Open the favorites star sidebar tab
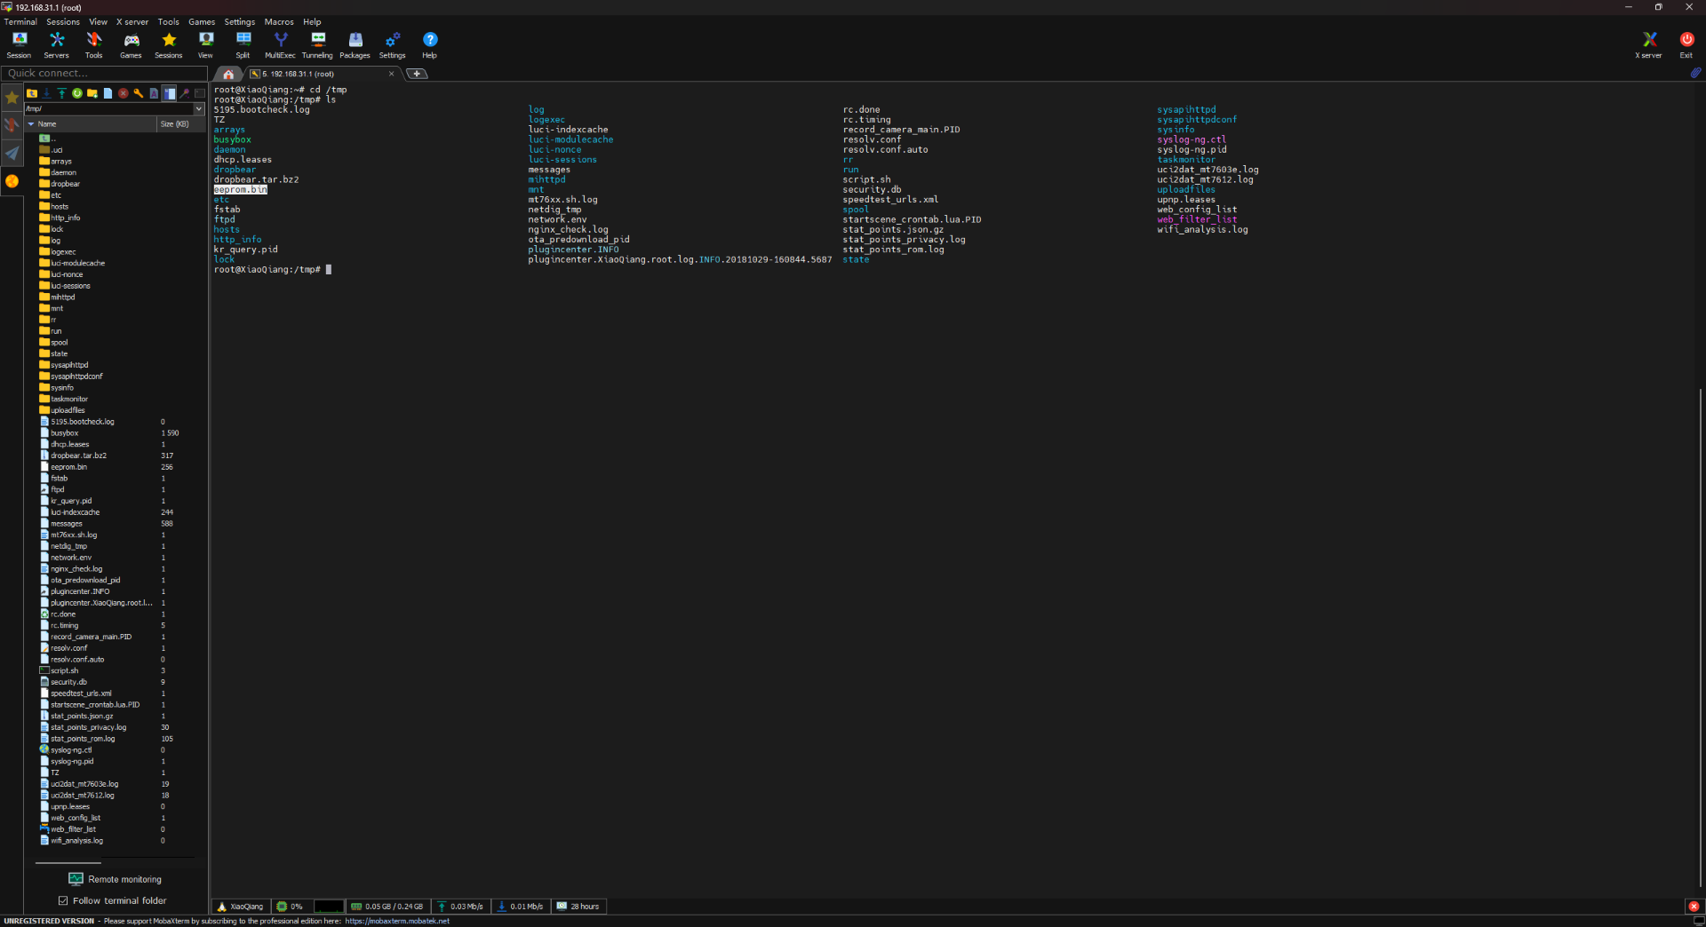The width and height of the screenshot is (1706, 927). tap(12, 98)
